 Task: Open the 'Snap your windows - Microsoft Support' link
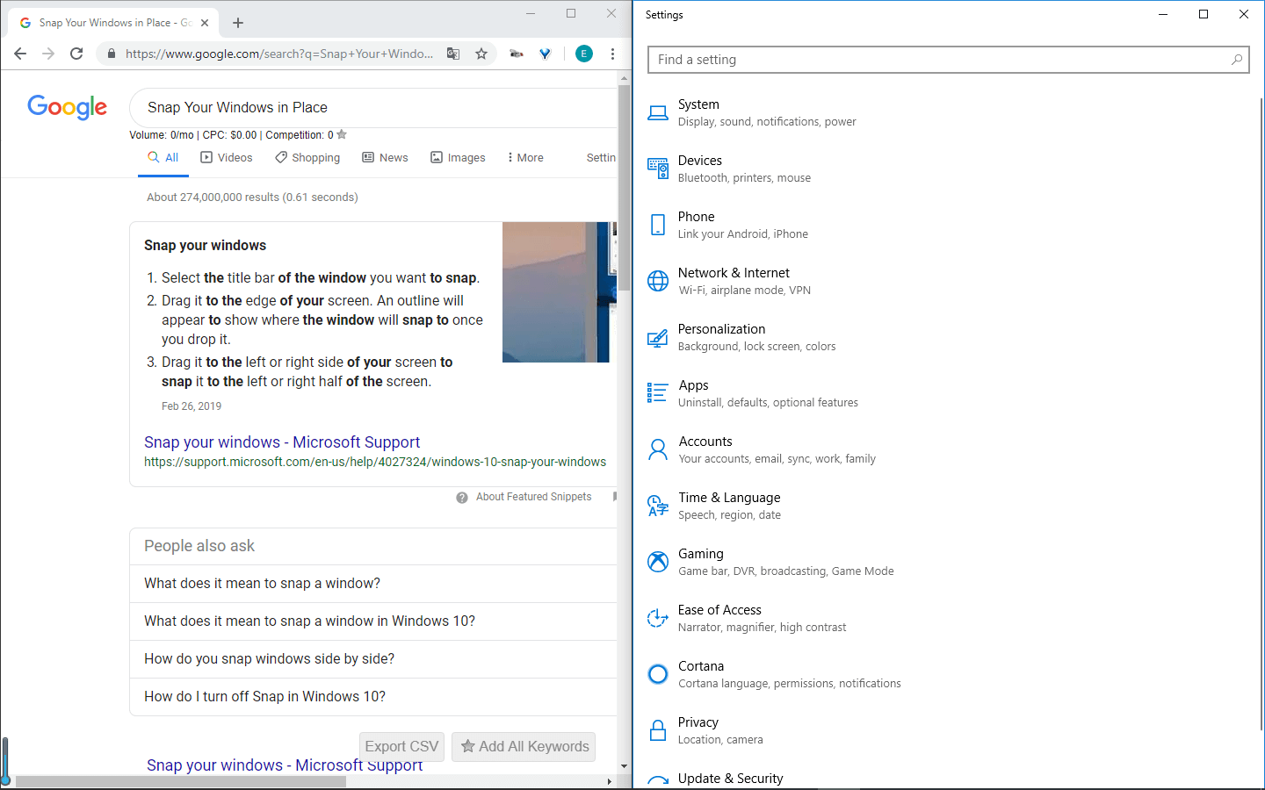(x=282, y=442)
